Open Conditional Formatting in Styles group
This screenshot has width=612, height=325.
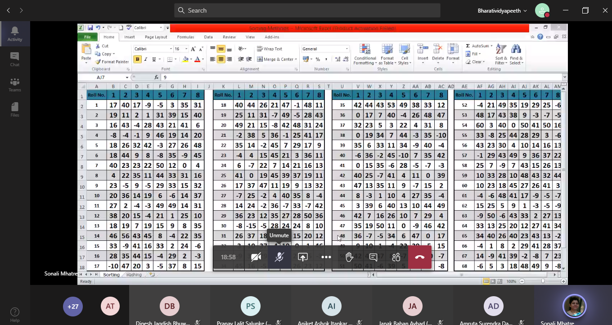tap(365, 54)
